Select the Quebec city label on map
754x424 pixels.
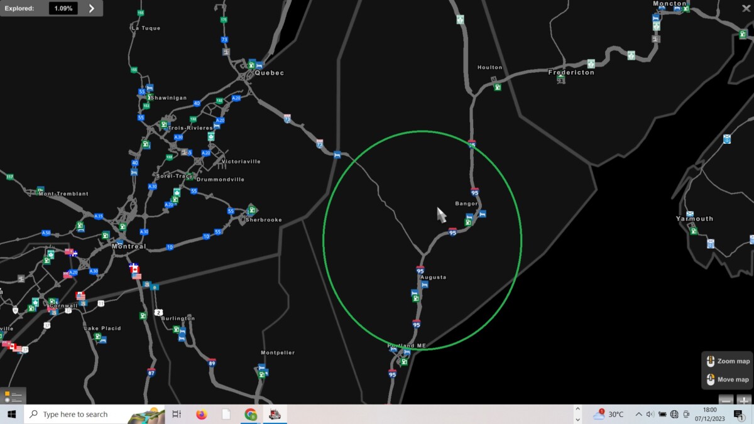(x=269, y=73)
